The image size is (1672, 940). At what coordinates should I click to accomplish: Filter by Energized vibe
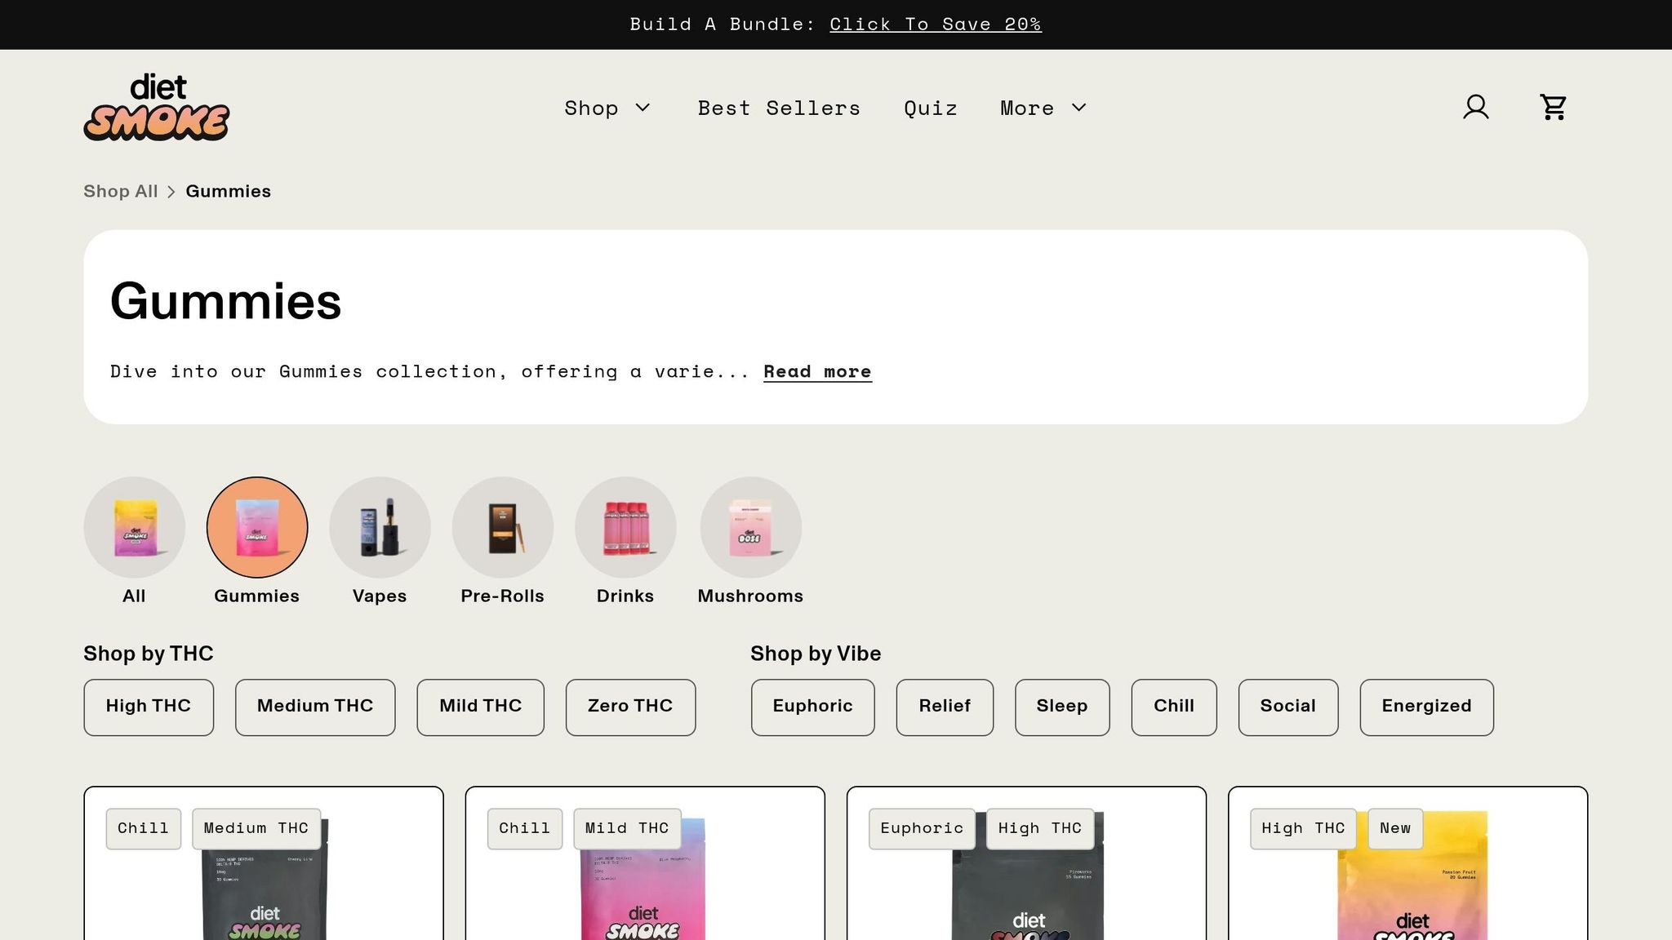(x=1427, y=707)
